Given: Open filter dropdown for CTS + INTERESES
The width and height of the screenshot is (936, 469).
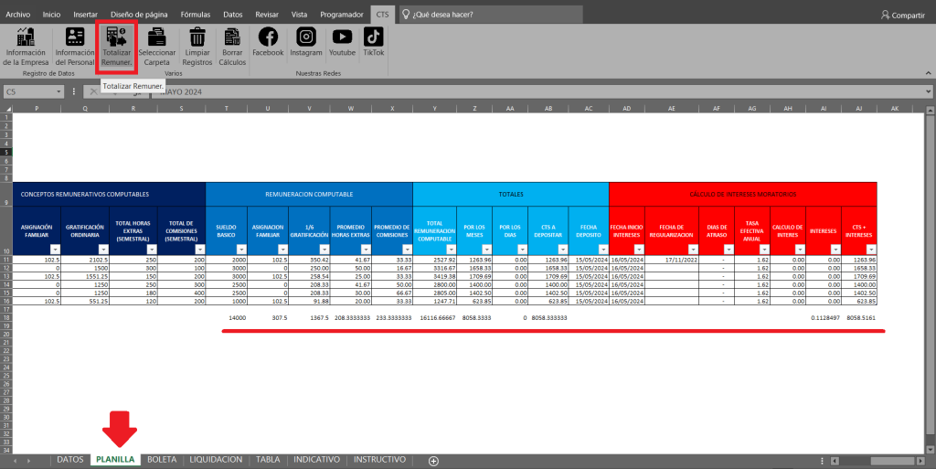Looking at the screenshot, I should [871, 250].
